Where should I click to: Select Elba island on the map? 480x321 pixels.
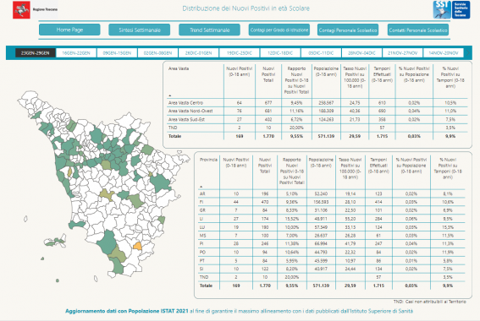coord(55,241)
